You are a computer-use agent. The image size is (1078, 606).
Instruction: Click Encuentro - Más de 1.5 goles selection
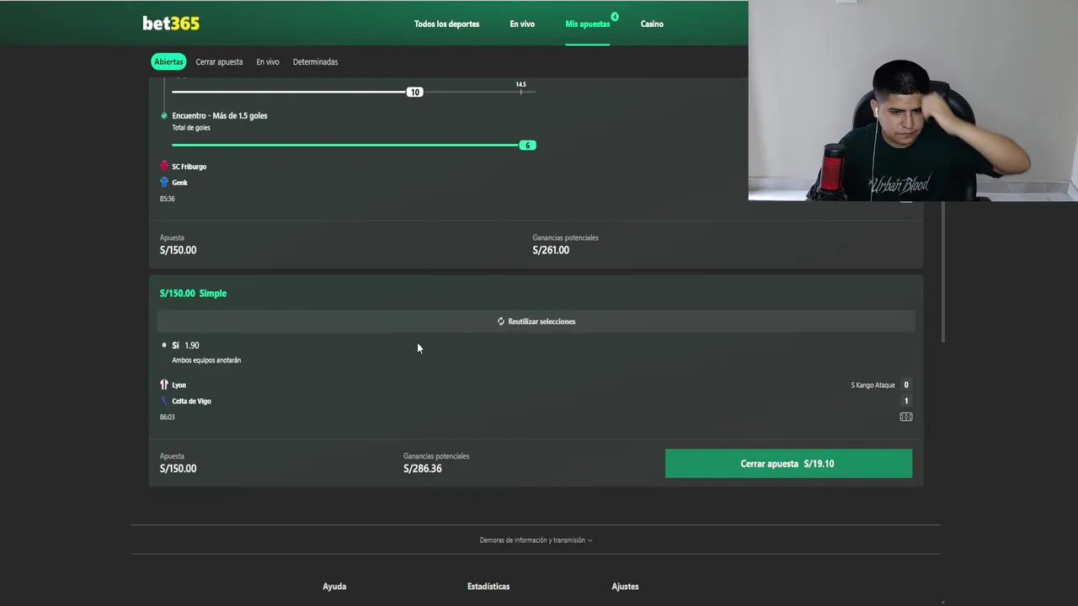[220, 115]
